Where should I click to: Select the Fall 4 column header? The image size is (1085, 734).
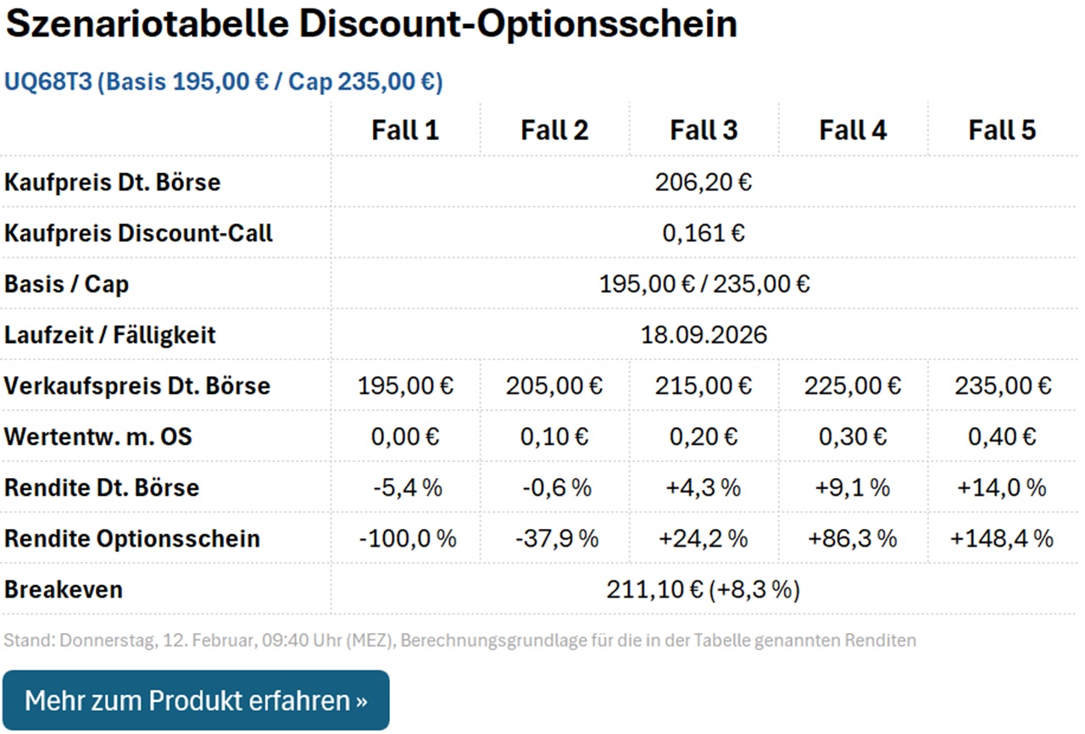click(x=853, y=129)
